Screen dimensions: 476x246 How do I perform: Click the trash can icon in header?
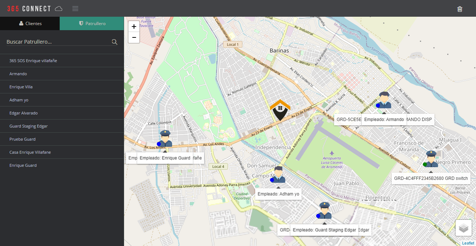(x=460, y=9)
